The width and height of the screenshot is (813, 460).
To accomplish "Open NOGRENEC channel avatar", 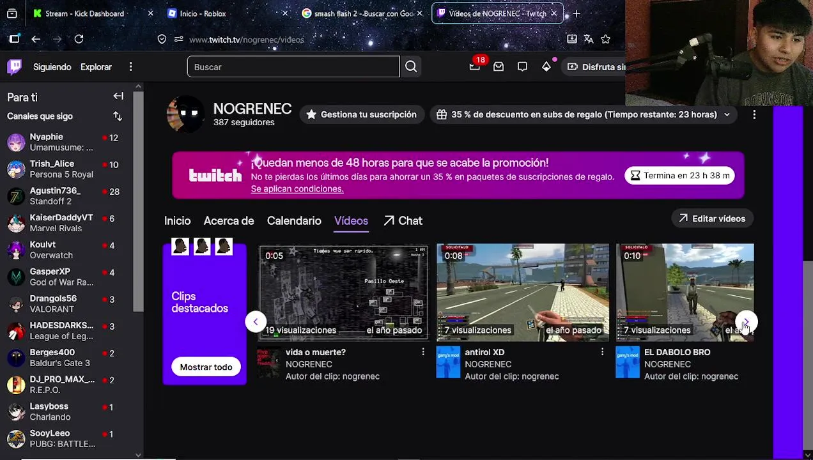I will tap(185, 114).
